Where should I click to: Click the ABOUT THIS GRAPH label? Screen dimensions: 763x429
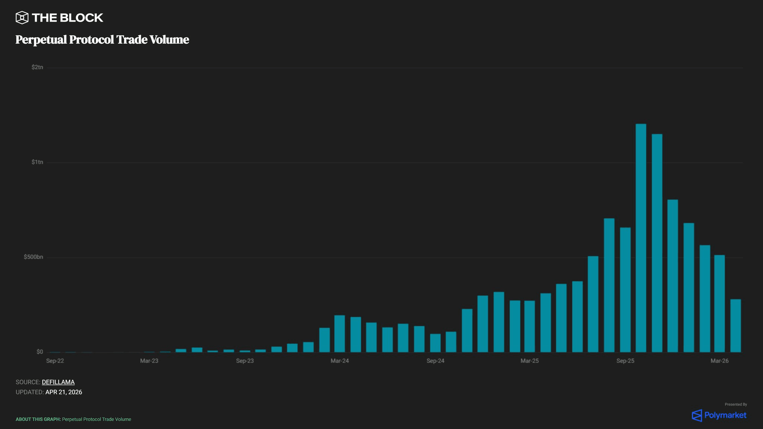(38, 419)
